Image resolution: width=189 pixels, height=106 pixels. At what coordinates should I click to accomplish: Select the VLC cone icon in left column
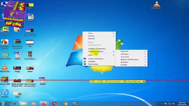(5, 68)
